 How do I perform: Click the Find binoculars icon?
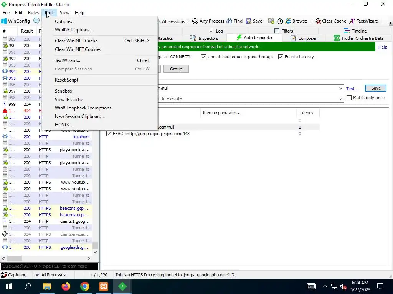click(230, 21)
